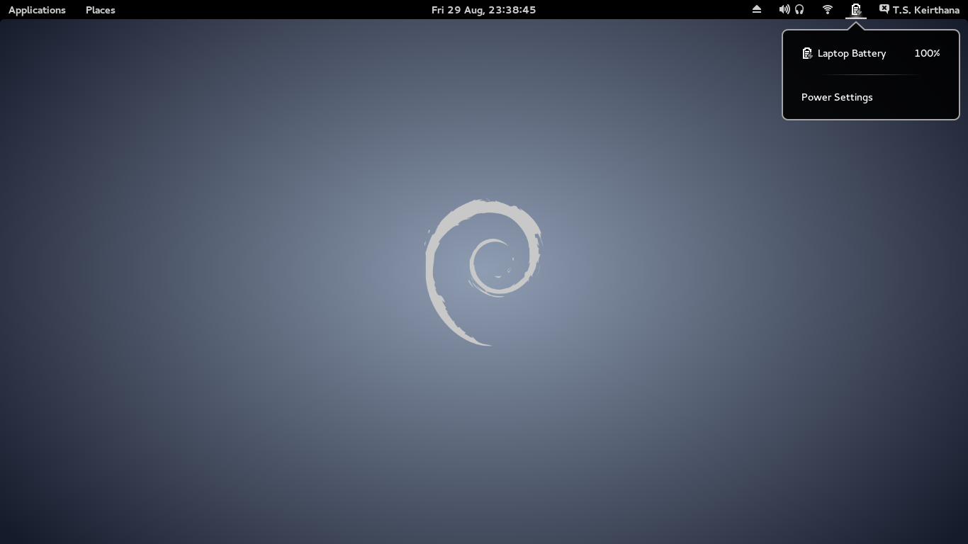Viewport: 968px width, 544px height.
Task: Open the Applications menu
Action: tap(37, 10)
